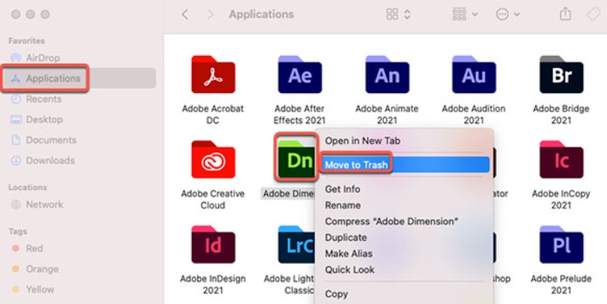The height and width of the screenshot is (304, 607).
Task: Click the "Adobe Acrobat DC" label
Action: coord(213,115)
